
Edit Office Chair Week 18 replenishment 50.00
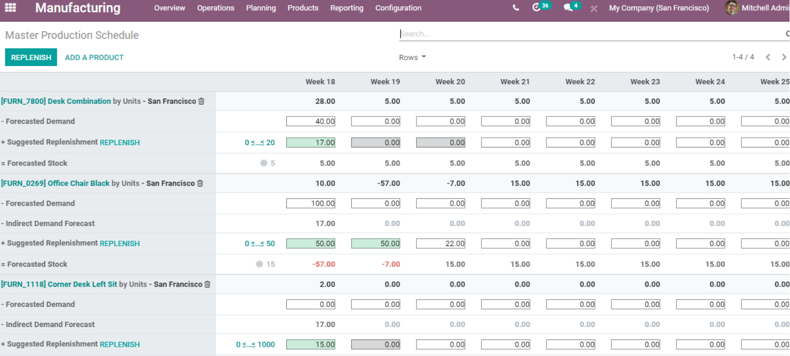tap(311, 243)
